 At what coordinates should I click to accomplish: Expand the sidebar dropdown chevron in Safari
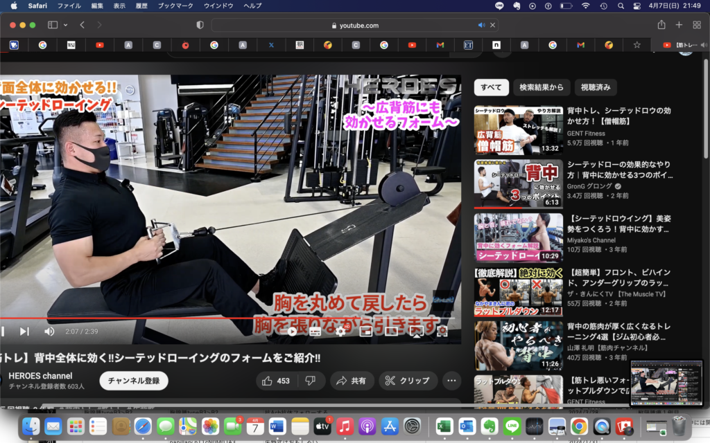tap(66, 25)
